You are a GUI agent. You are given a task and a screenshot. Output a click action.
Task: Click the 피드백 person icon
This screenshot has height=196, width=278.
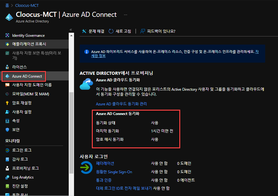[142, 31]
